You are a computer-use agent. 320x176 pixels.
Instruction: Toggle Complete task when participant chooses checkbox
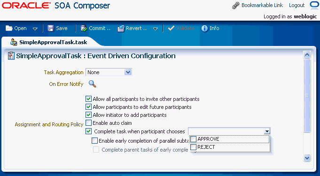click(x=88, y=131)
